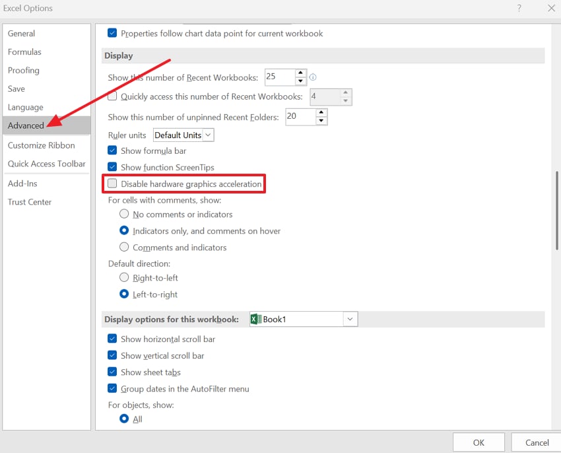Open Quick Access Toolbar category
The height and width of the screenshot is (453, 561).
46,164
